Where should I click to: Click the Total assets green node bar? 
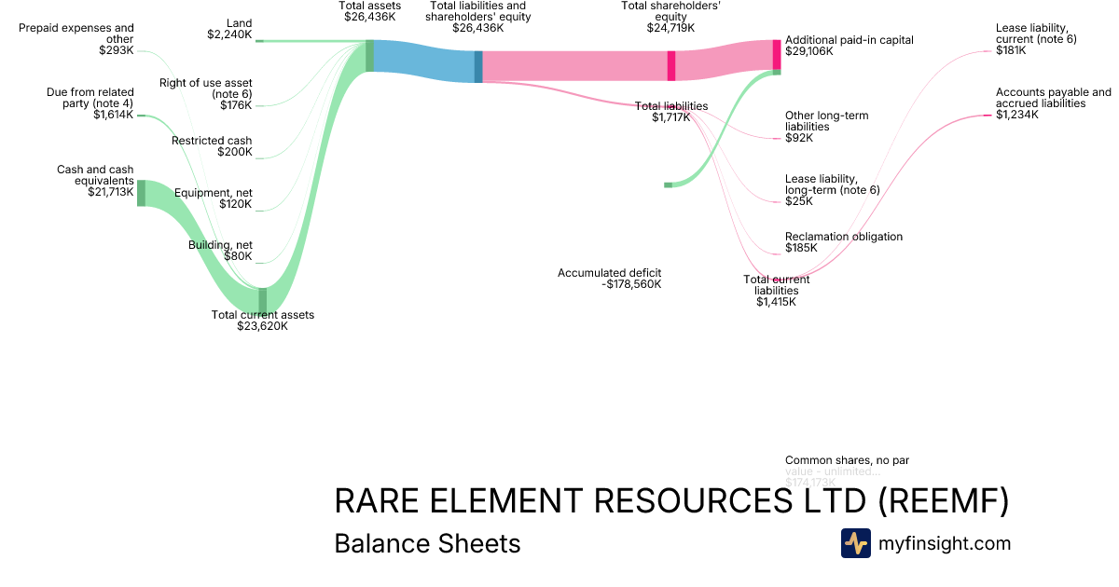[369, 56]
